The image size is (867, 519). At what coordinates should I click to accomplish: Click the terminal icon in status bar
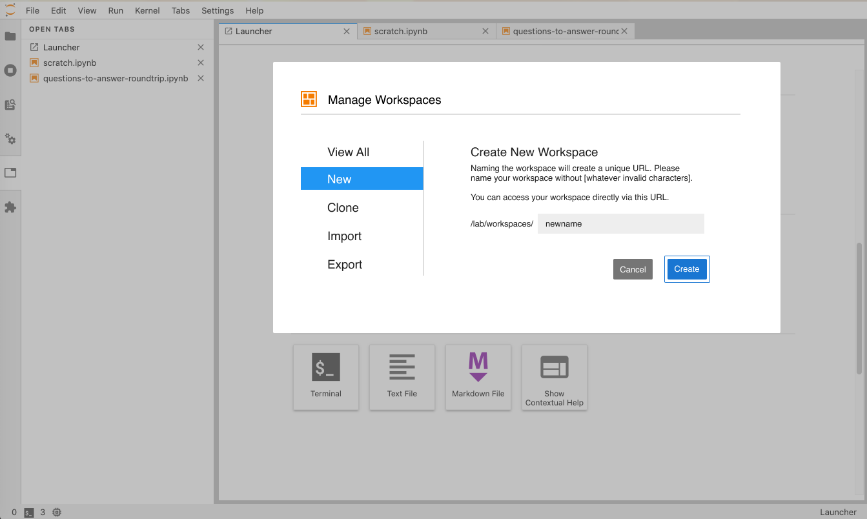tap(29, 513)
